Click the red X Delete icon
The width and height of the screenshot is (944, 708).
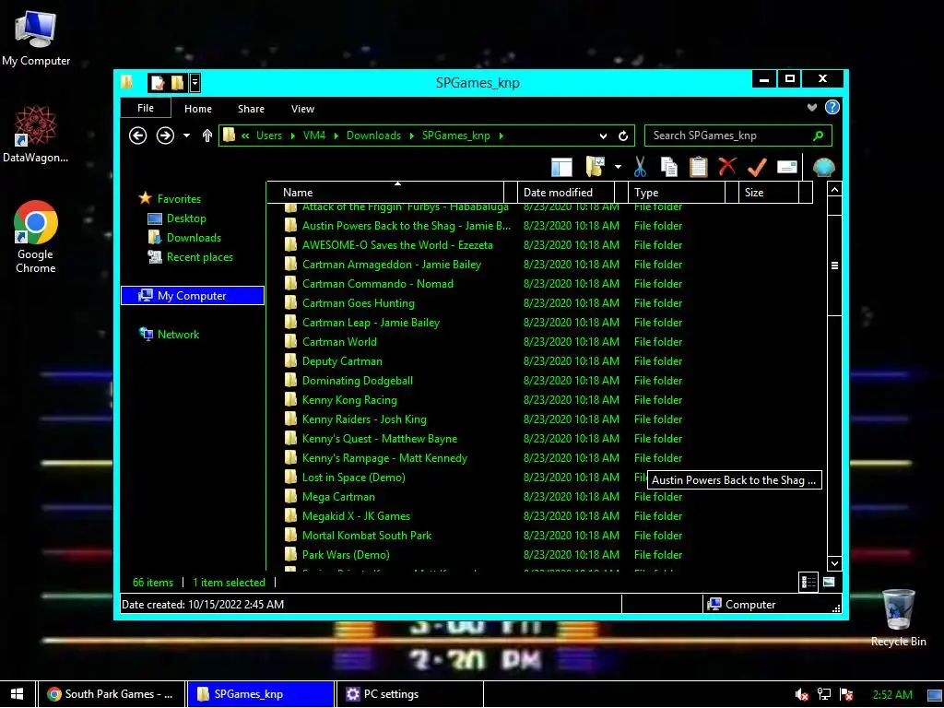point(727,166)
